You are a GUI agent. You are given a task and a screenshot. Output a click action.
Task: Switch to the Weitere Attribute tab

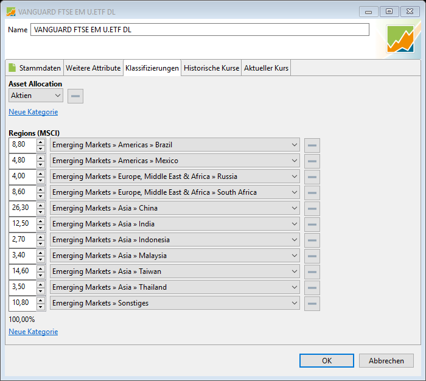click(93, 68)
